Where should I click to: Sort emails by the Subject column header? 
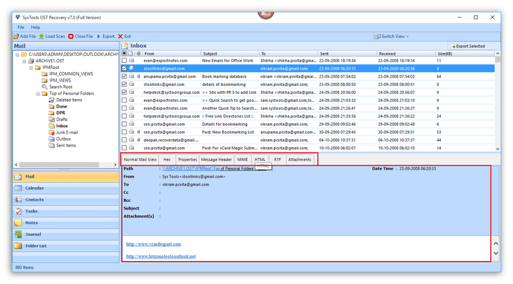click(x=230, y=53)
